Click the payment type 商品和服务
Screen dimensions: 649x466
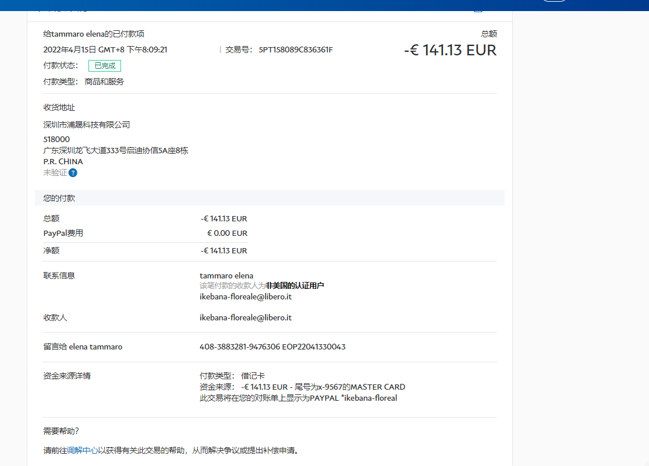point(104,82)
